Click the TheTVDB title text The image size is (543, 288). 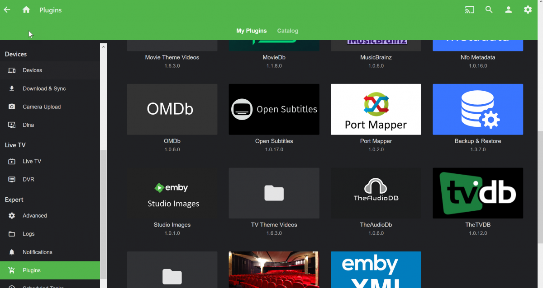(x=478, y=225)
